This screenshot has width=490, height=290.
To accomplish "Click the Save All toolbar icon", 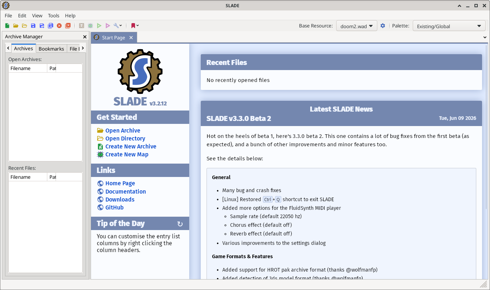I will (51, 26).
